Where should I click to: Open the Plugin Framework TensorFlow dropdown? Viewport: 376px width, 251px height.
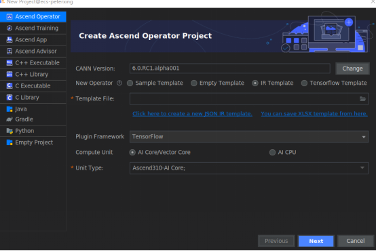(x=249, y=136)
